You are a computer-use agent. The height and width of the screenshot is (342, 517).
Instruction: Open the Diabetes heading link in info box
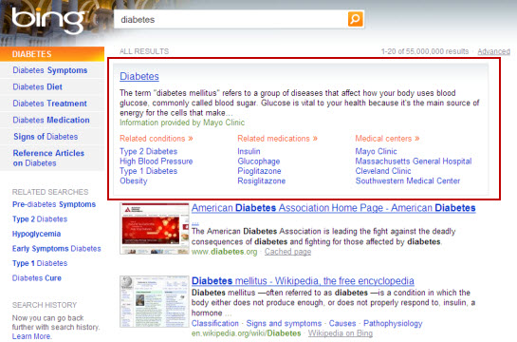tap(139, 76)
